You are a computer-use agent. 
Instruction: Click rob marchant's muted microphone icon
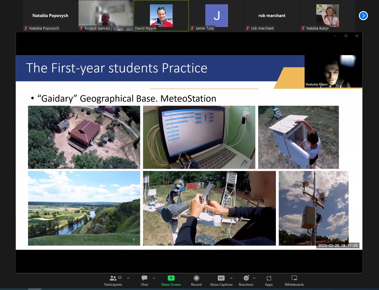[x=248, y=28]
